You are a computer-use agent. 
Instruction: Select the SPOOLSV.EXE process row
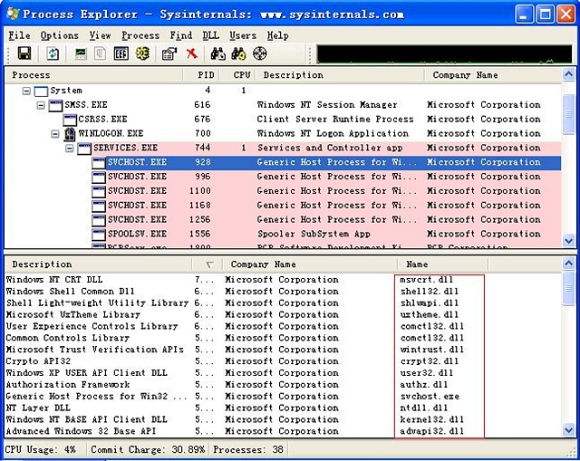283,235
